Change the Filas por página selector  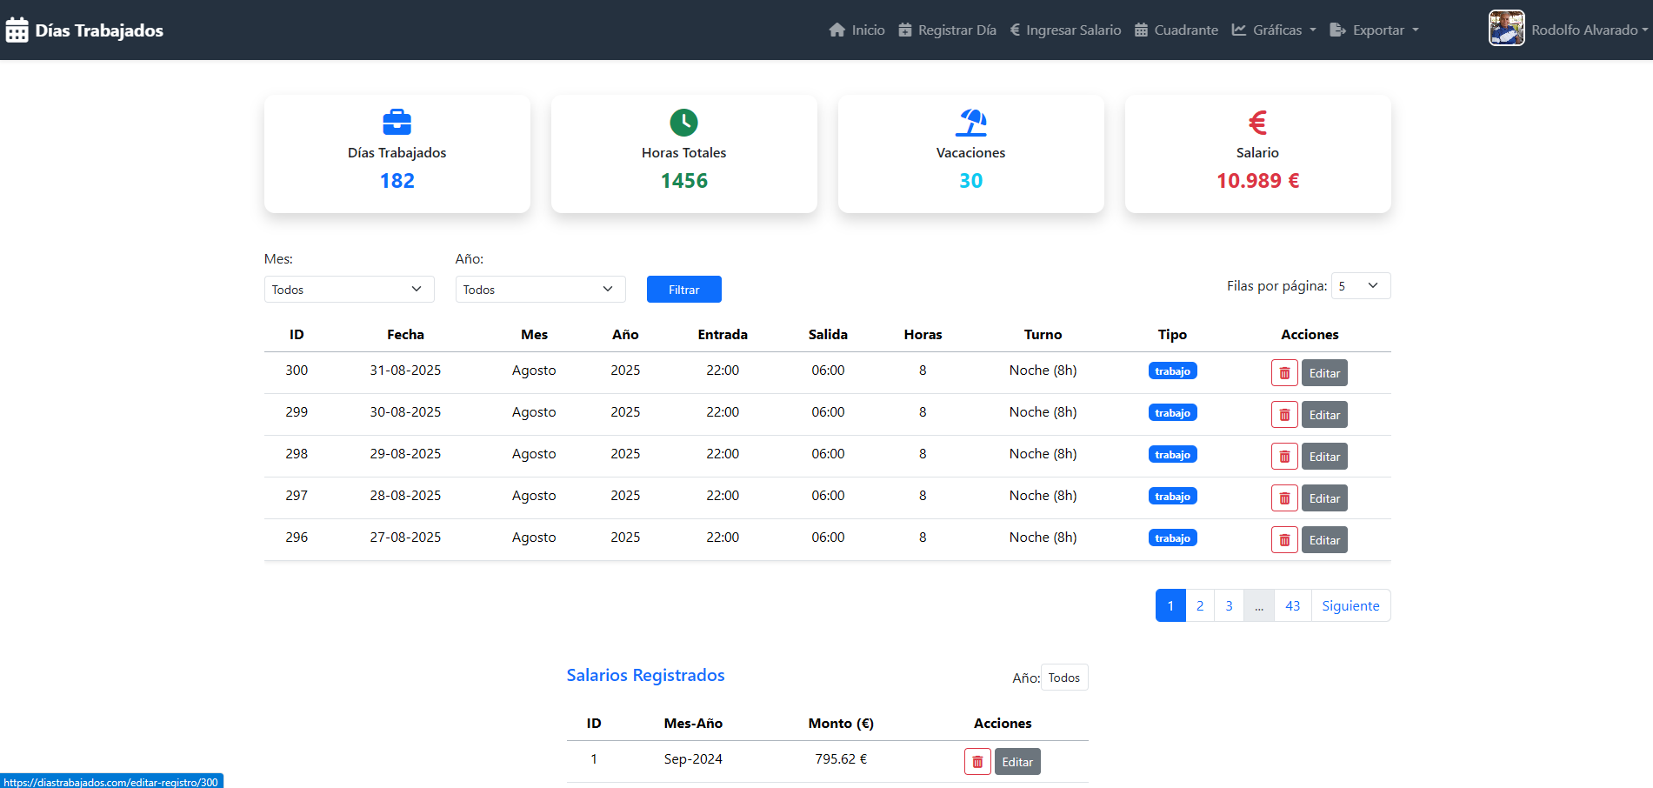(1360, 286)
